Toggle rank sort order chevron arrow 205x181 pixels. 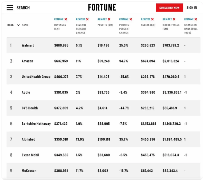[x=18, y=25]
